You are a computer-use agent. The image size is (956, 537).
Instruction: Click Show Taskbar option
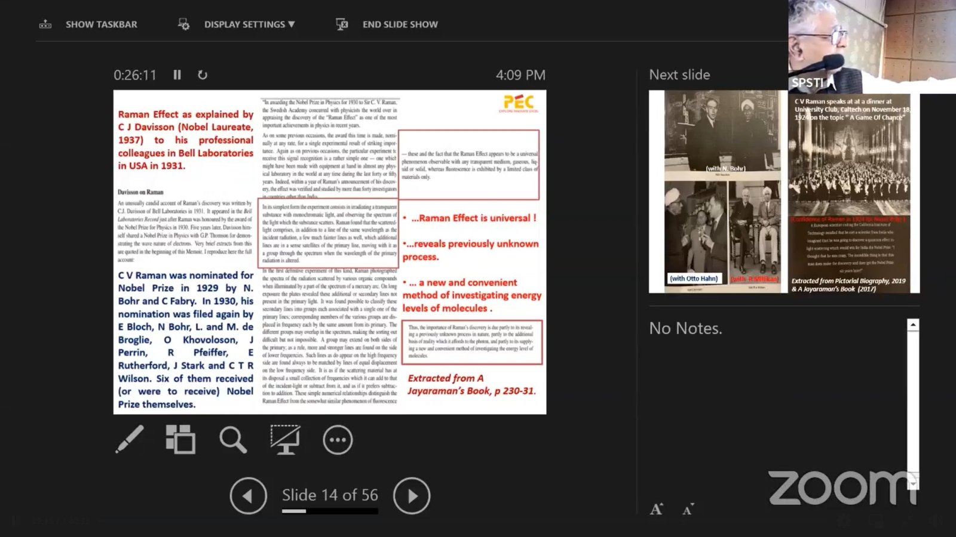coord(88,24)
